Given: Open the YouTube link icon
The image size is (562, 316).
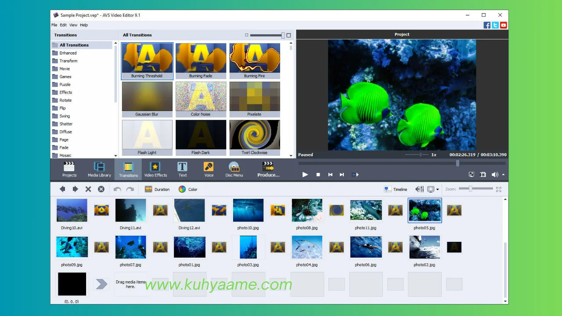Looking at the screenshot, I should (504, 25).
